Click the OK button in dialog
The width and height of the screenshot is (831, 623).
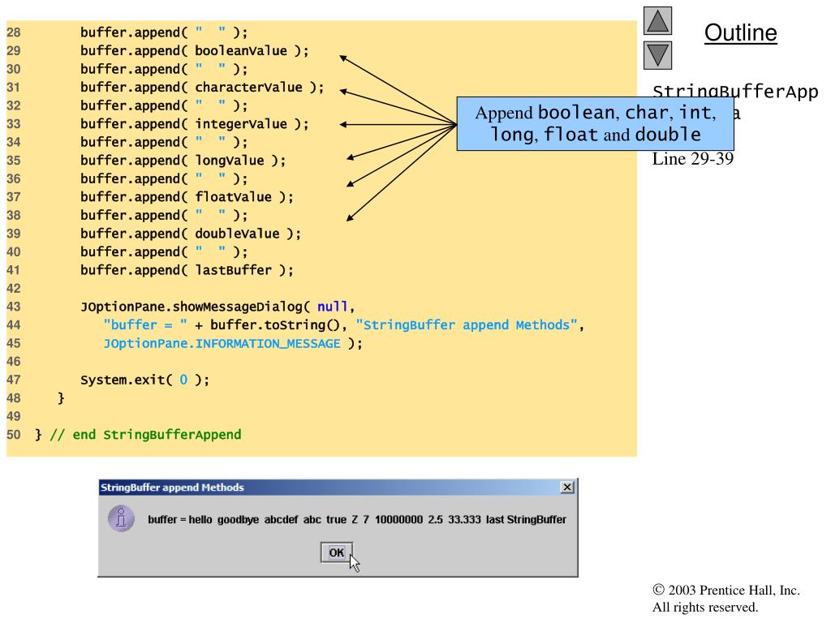click(x=337, y=552)
